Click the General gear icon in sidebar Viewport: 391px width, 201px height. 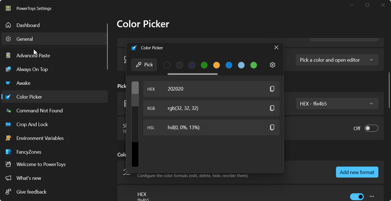pos(8,39)
